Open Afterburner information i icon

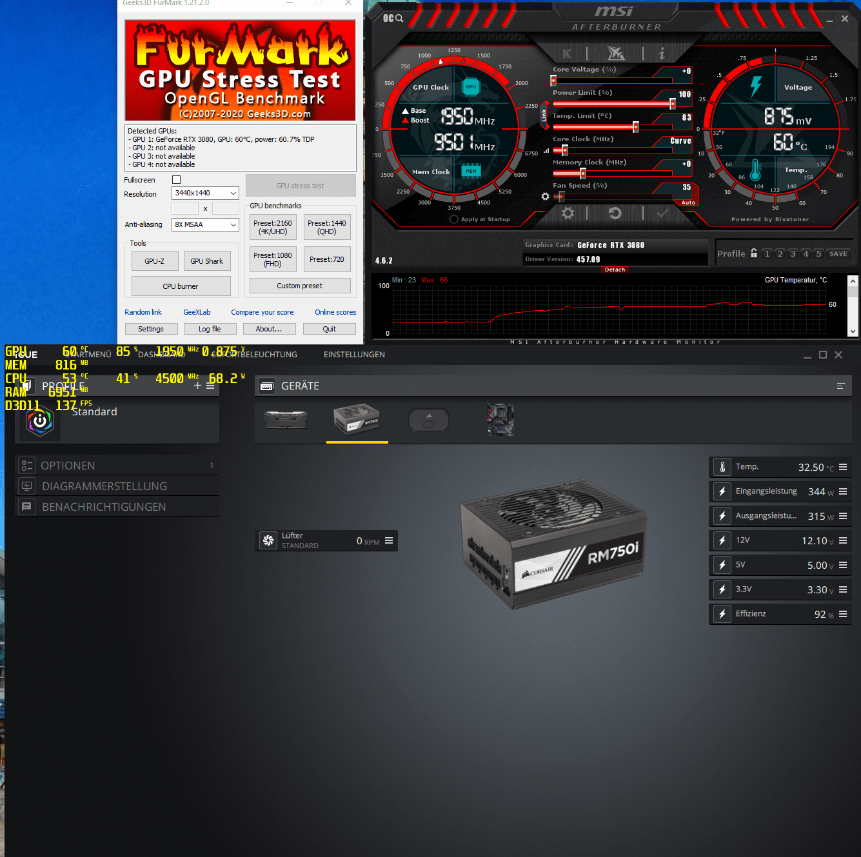(662, 54)
